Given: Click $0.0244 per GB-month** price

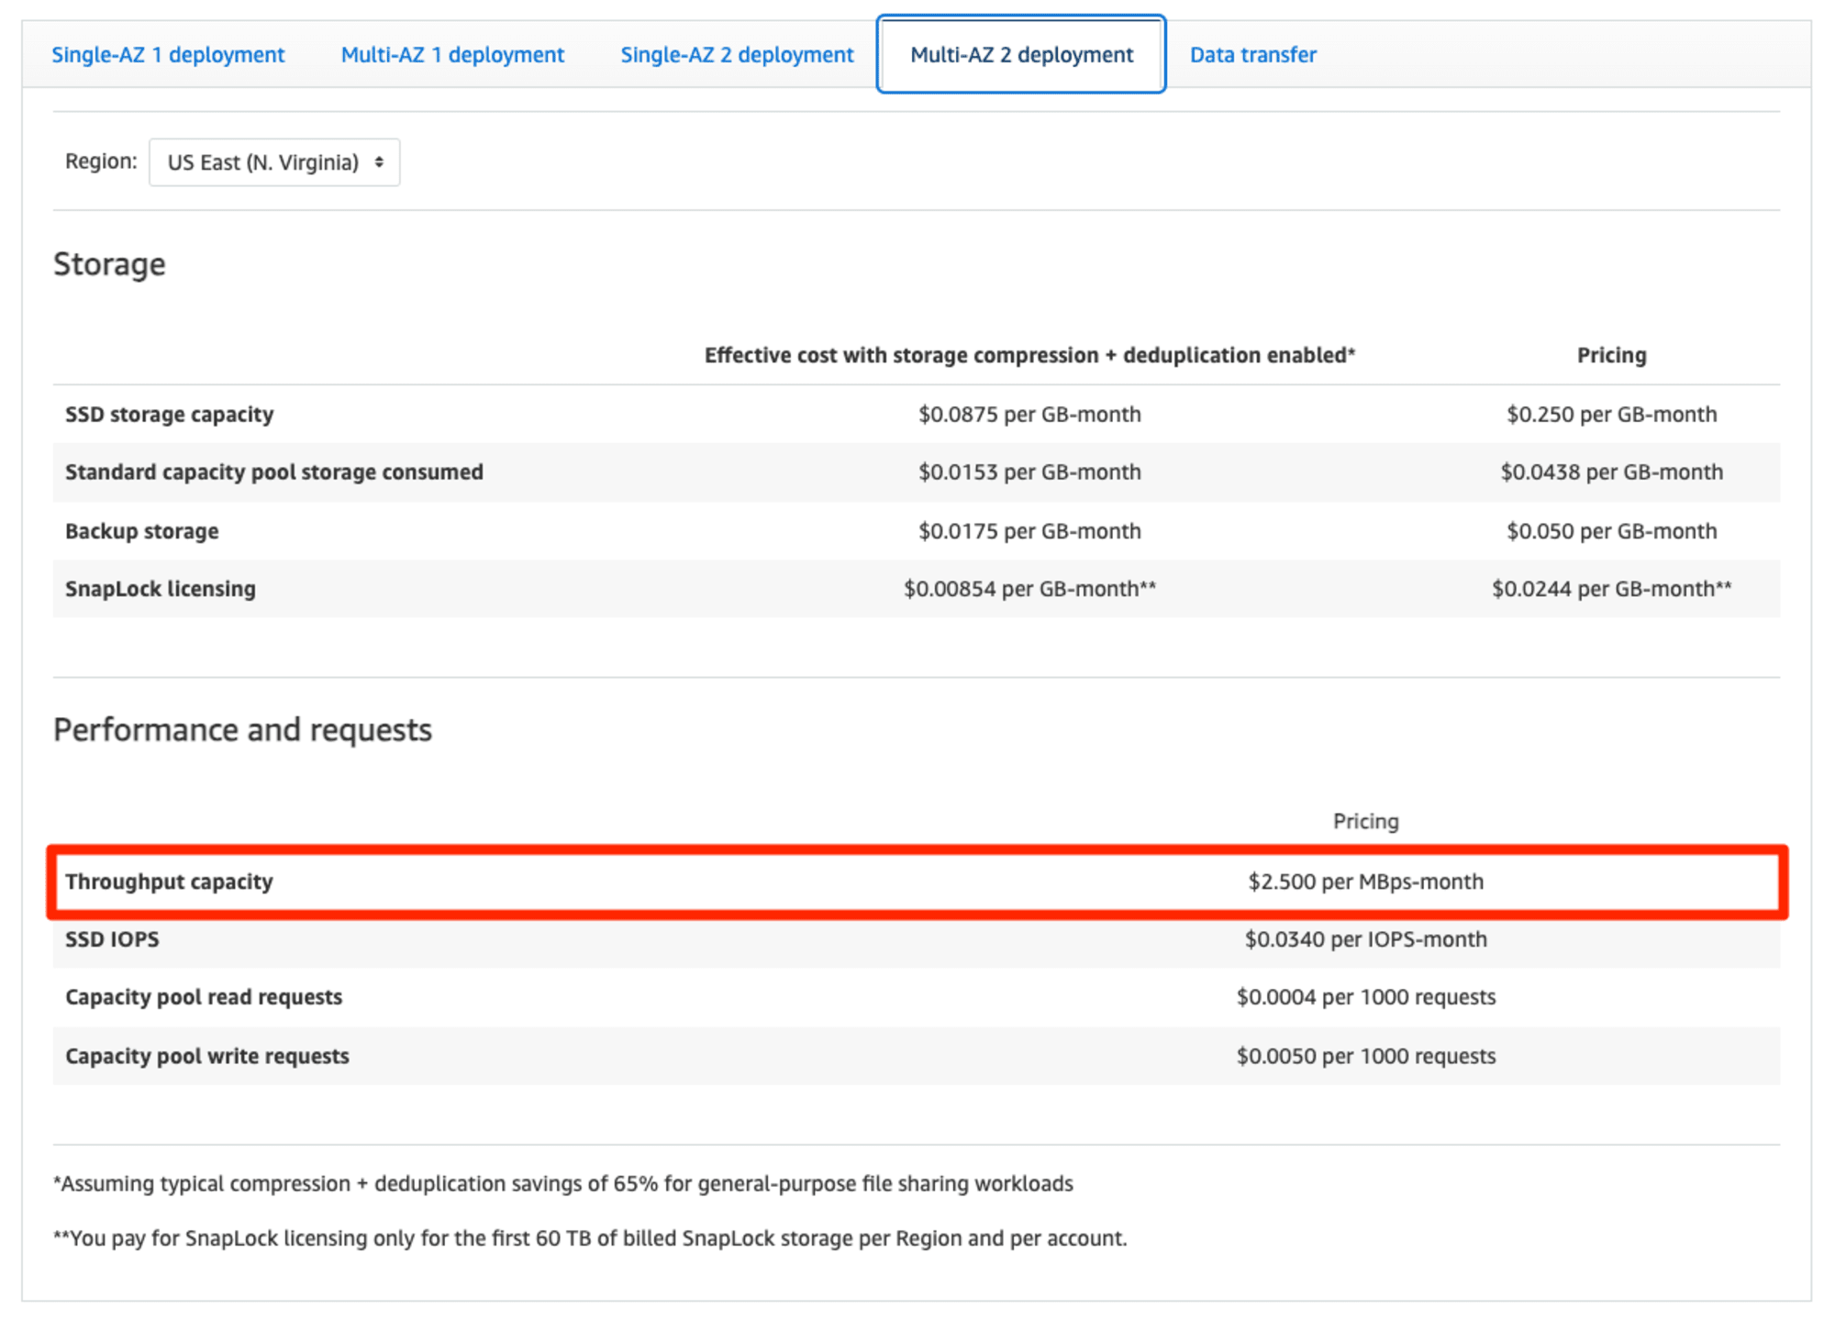Looking at the screenshot, I should click(1611, 589).
